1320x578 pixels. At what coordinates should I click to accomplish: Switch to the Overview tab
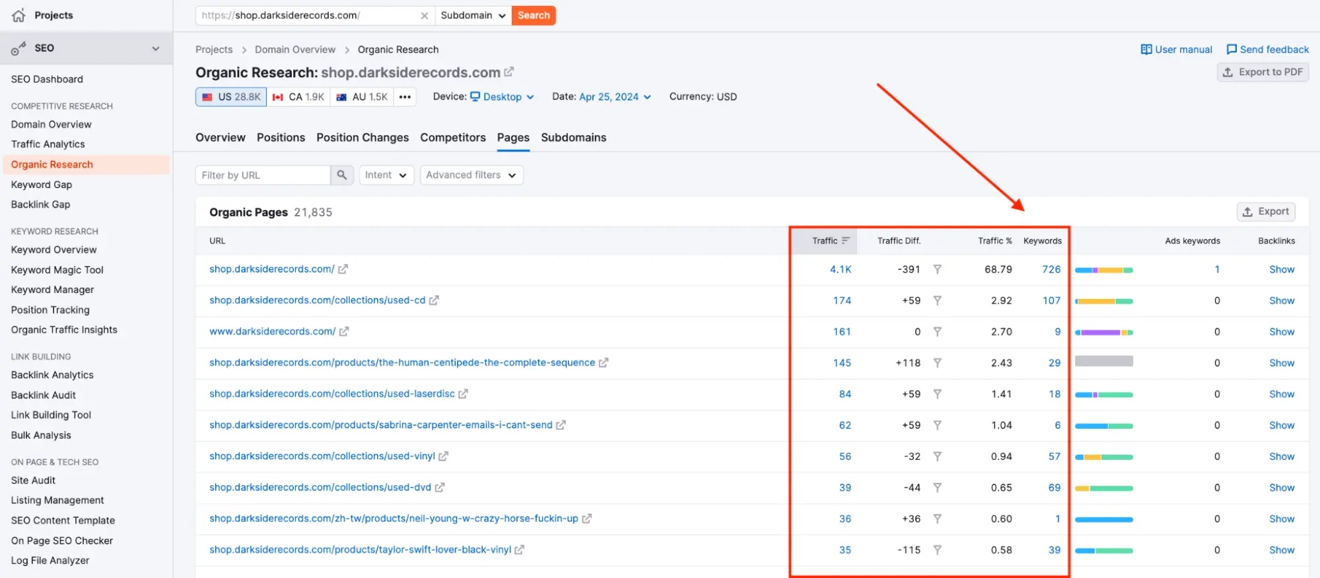coord(221,138)
